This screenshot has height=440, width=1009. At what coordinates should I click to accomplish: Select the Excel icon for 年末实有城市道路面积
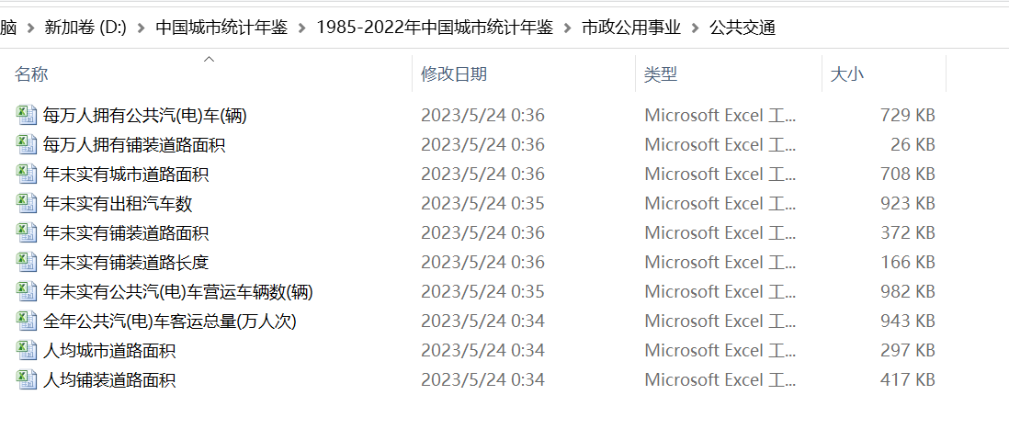tap(26, 174)
